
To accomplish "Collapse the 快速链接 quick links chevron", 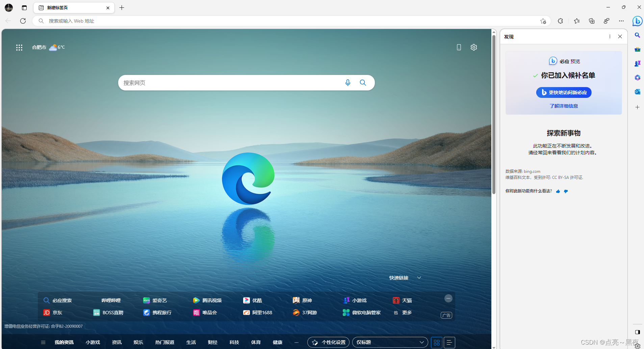I will click(x=419, y=277).
